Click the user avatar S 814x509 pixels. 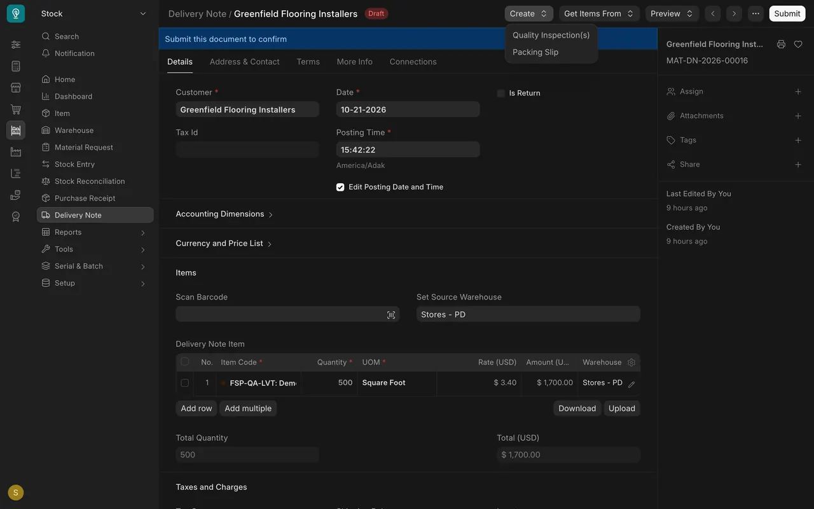[x=16, y=492]
